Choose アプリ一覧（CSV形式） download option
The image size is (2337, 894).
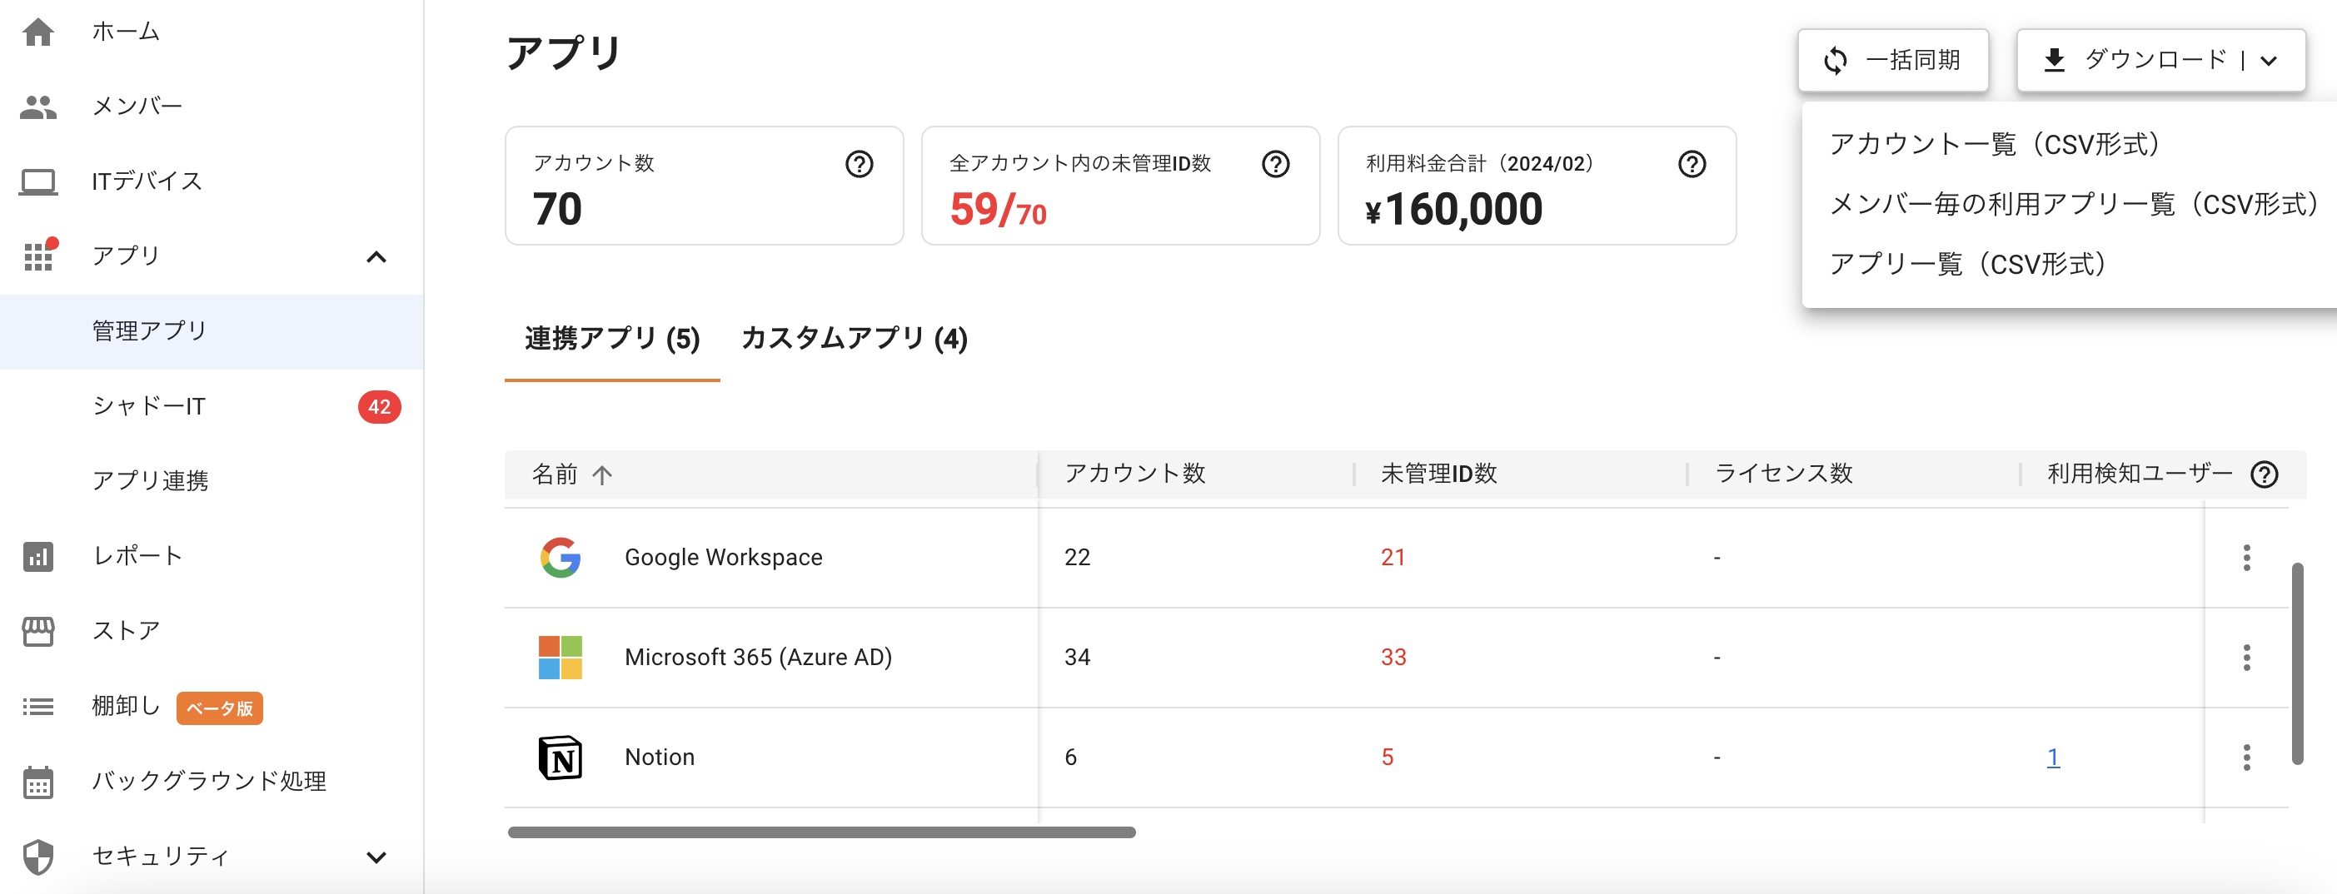[1967, 264]
